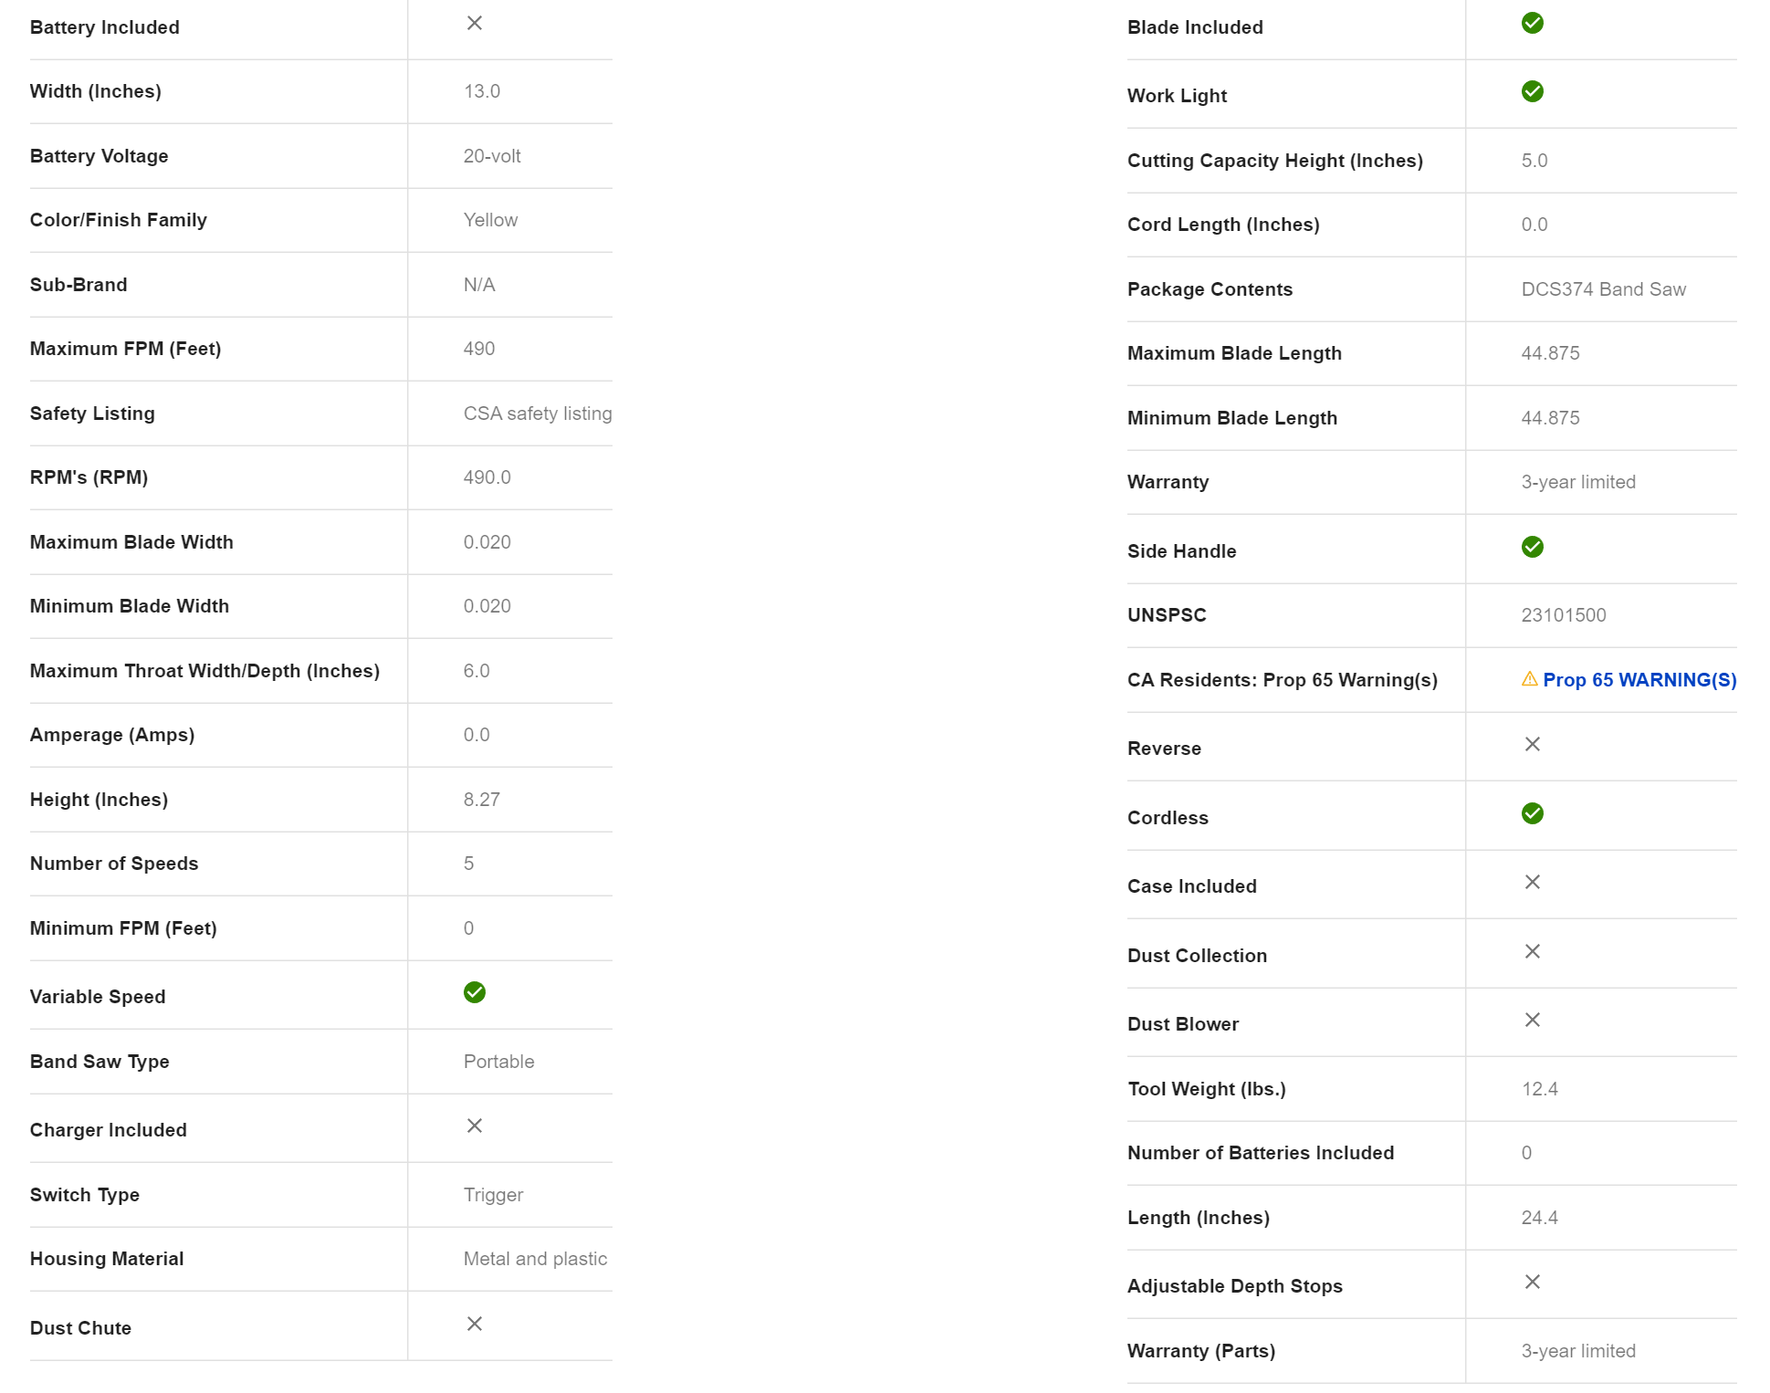The height and width of the screenshot is (1393, 1770).
Task: Click the Reverse row X icon
Action: click(1532, 745)
